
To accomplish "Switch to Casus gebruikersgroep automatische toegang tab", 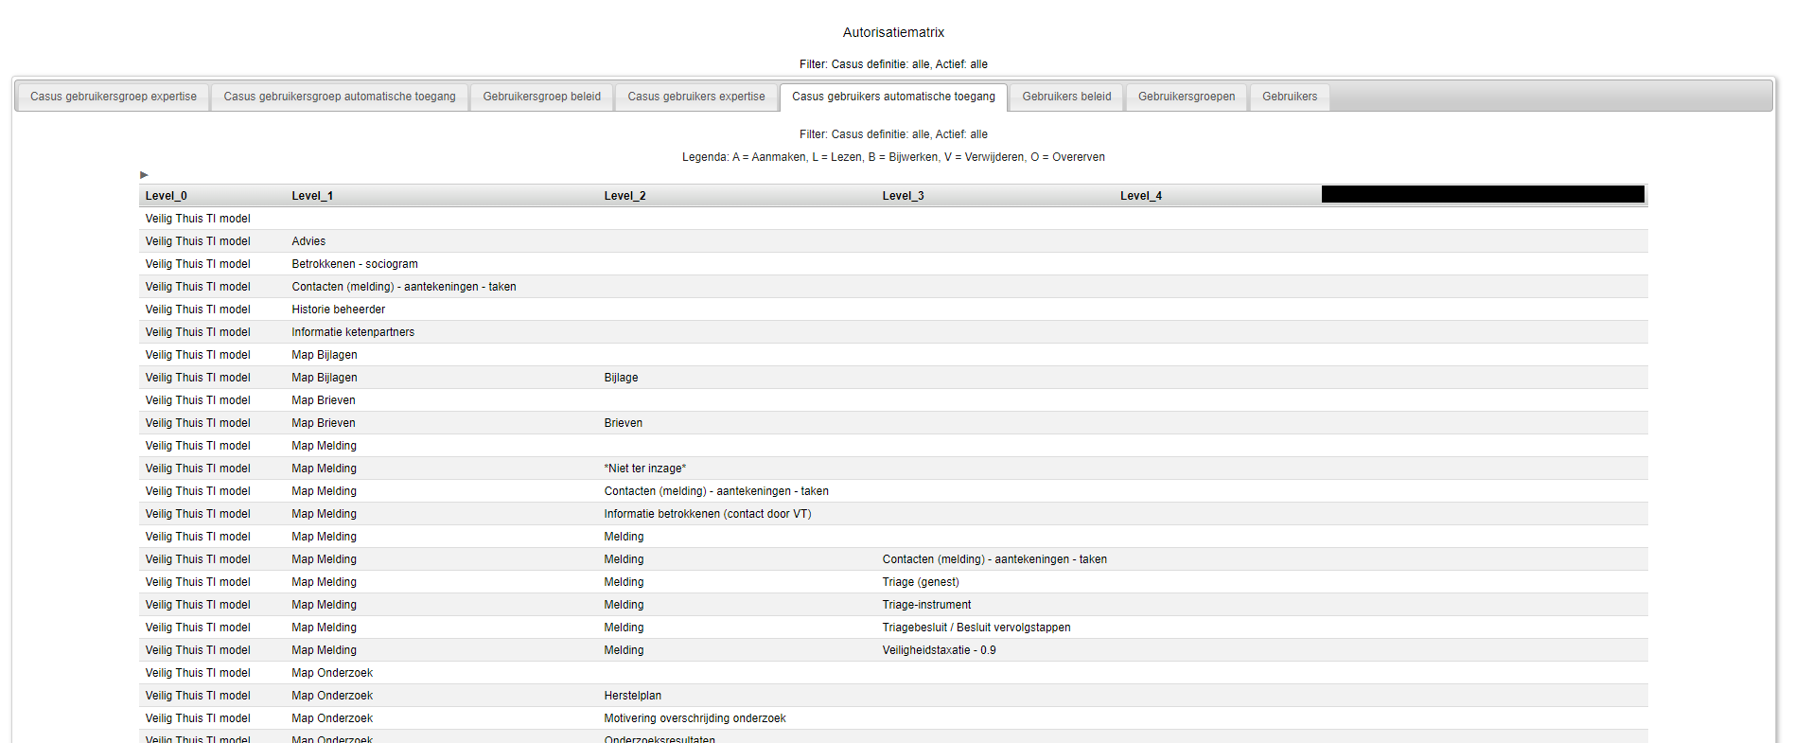I will [340, 97].
